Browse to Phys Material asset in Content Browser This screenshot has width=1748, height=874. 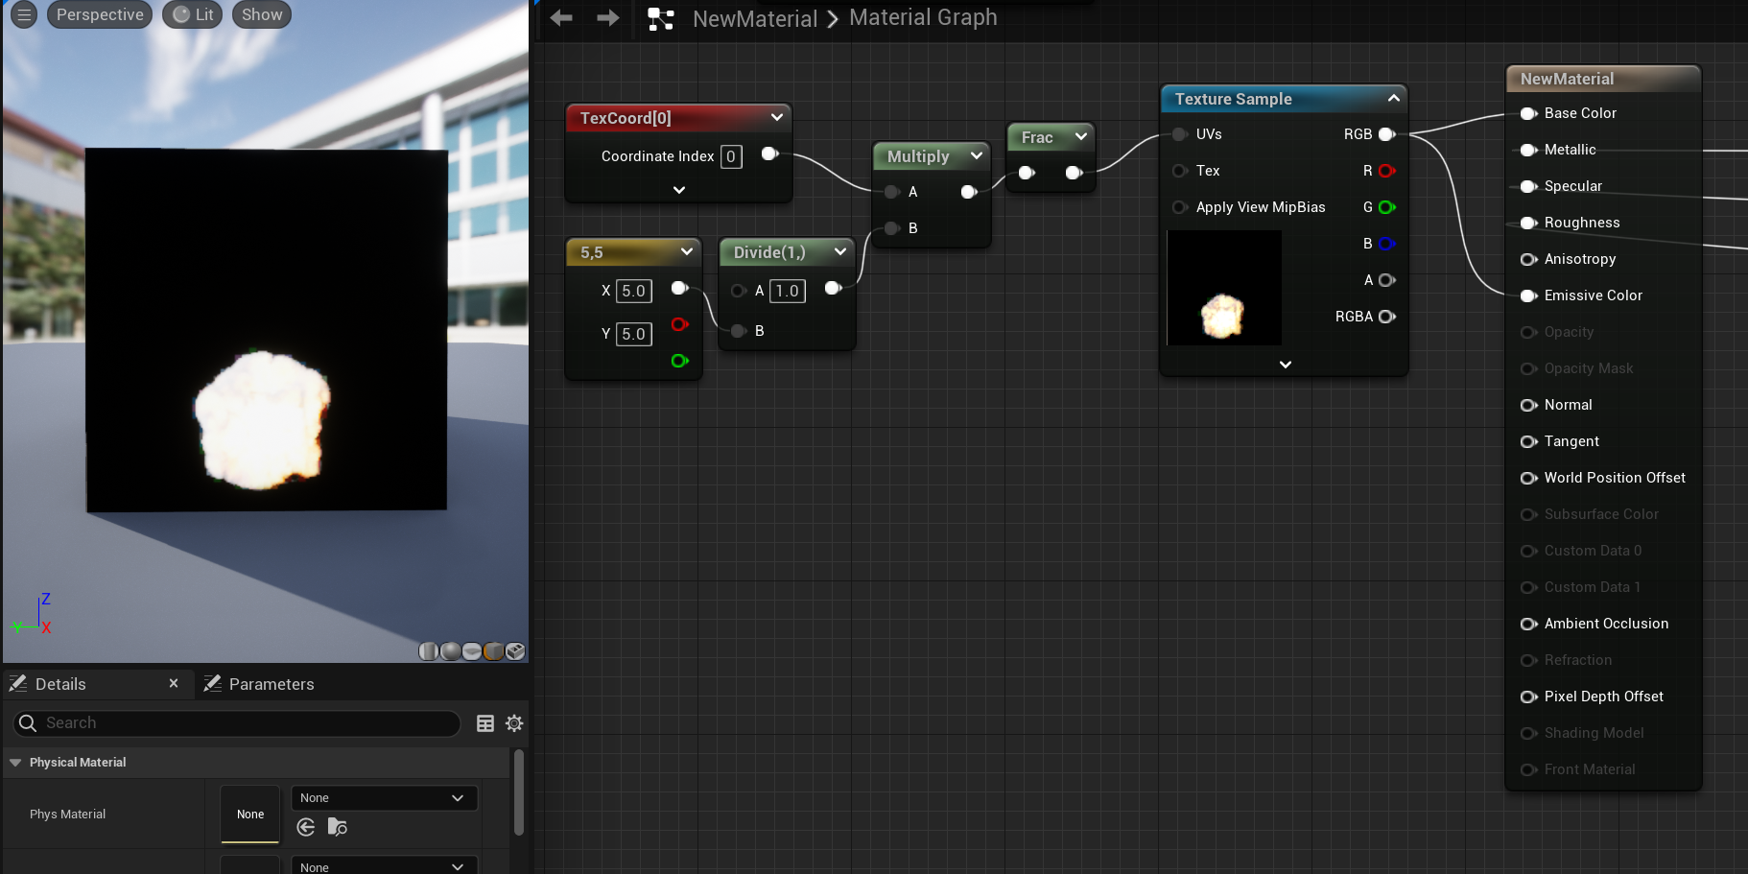[337, 827]
